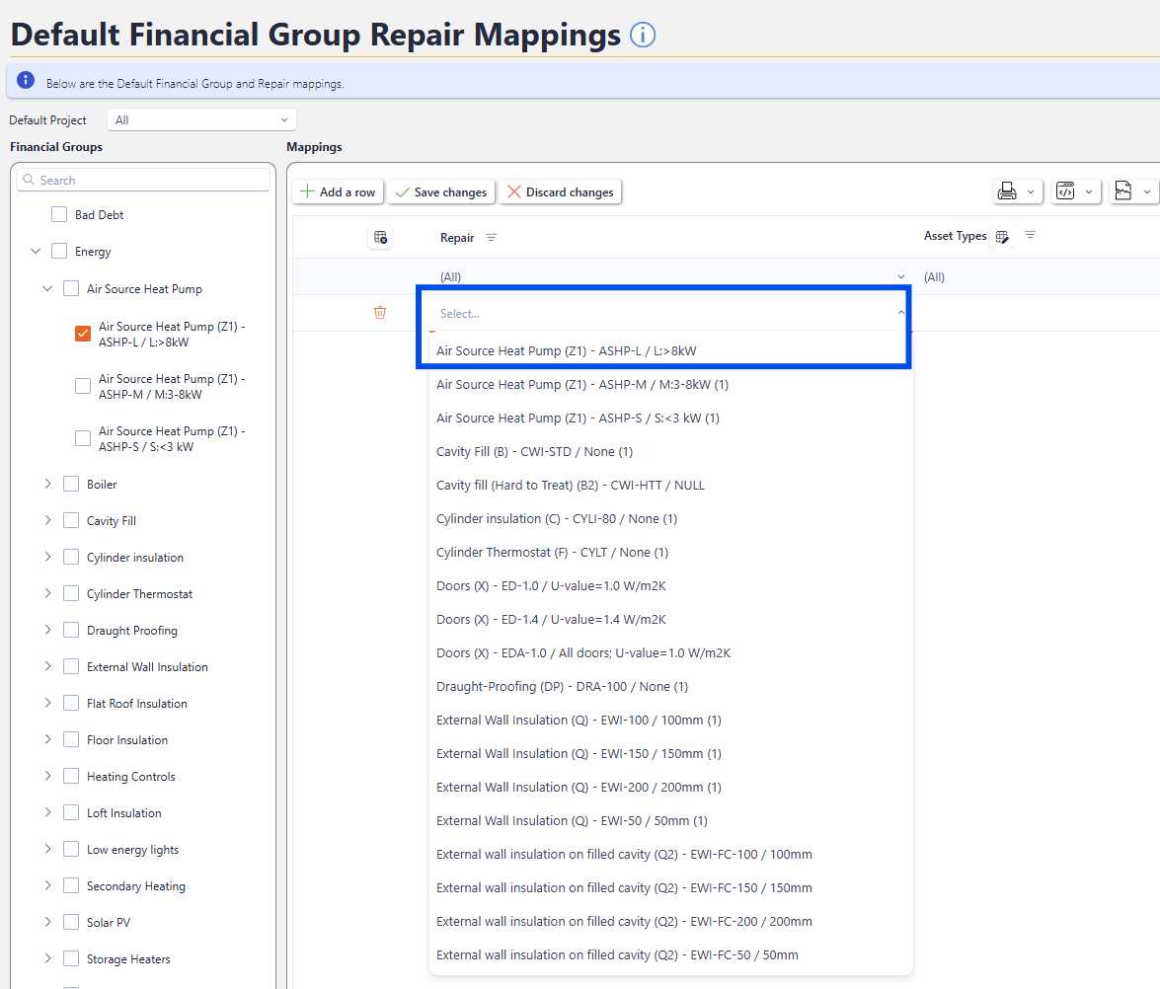Click the clear table icon in the grid header
This screenshot has width=1160, height=989.
(x=380, y=238)
